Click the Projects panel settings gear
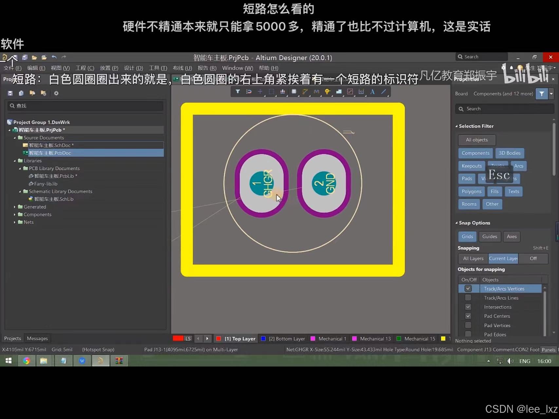The height and width of the screenshot is (419, 559). (56, 93)
